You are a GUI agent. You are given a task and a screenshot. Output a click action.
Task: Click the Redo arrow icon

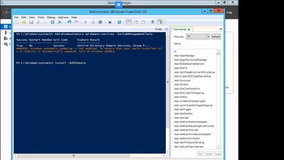click(x=76, y=22)
